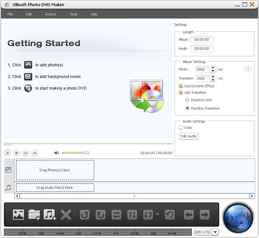The height and width of the screenshot is (238, 259).
Task: Increase the Photo duration with up arrow
Action: pos(213,67)
